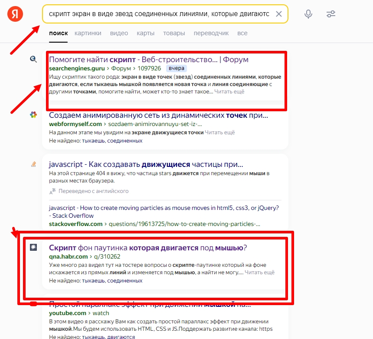This screenshot has width=373, height=339.
Task: Open search settings sliders icon
Action: point(331,14)
